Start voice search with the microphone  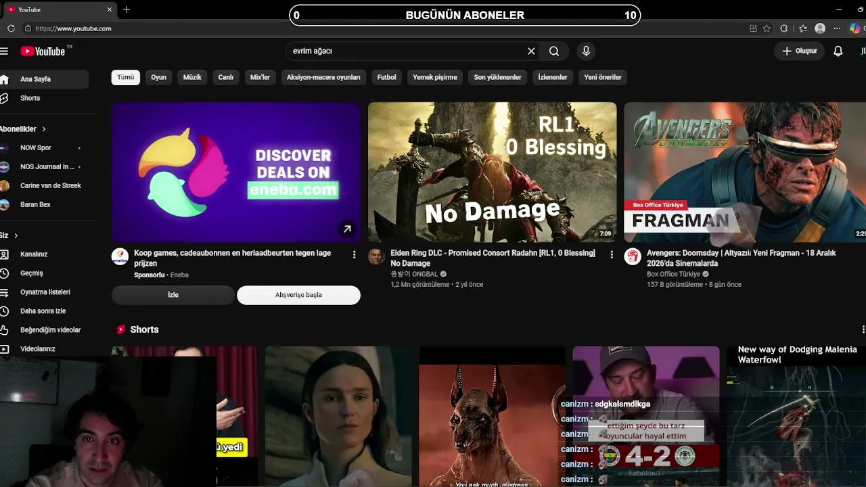pyautogui.click(x=586, y=51)
